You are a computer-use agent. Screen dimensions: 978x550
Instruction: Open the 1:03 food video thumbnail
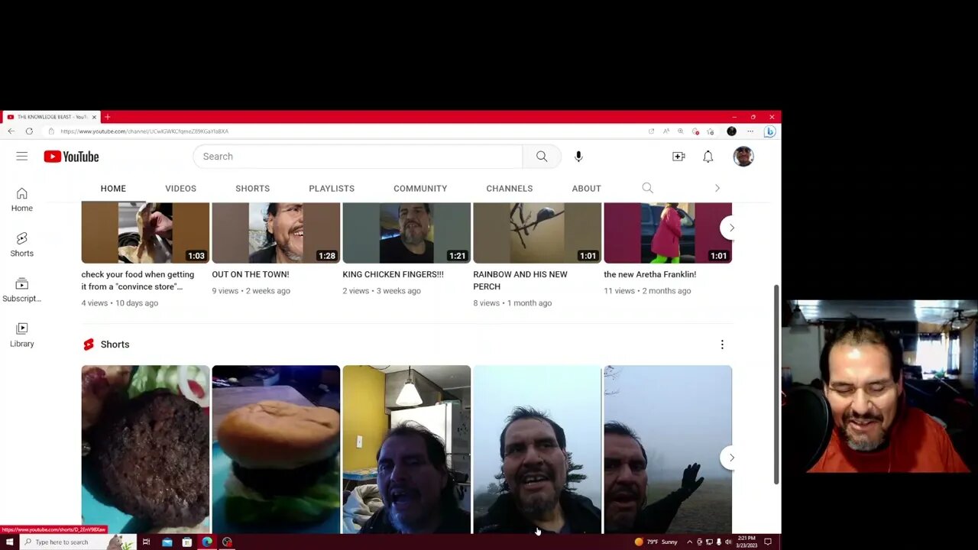145,233
